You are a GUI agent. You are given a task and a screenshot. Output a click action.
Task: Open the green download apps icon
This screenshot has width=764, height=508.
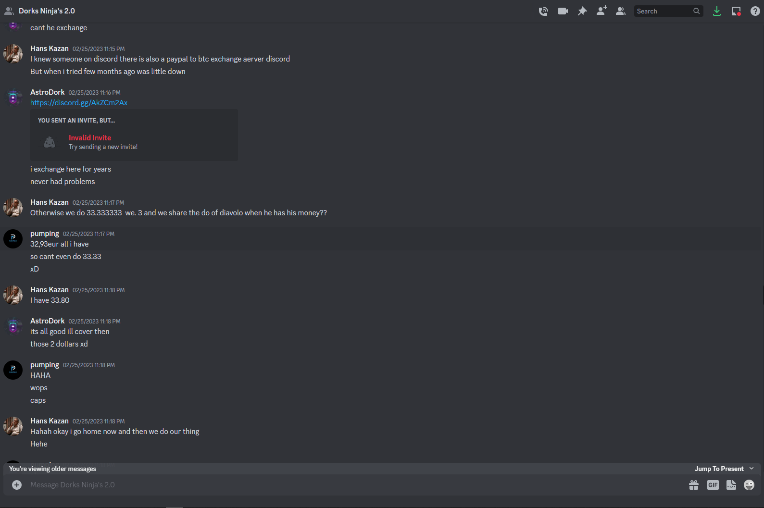point(717,11)
